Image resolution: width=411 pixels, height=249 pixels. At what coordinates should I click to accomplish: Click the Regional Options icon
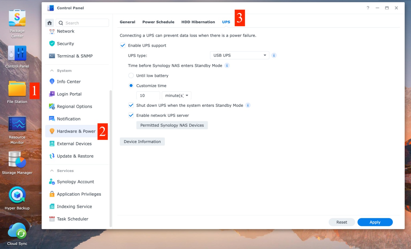click(52, 106)
